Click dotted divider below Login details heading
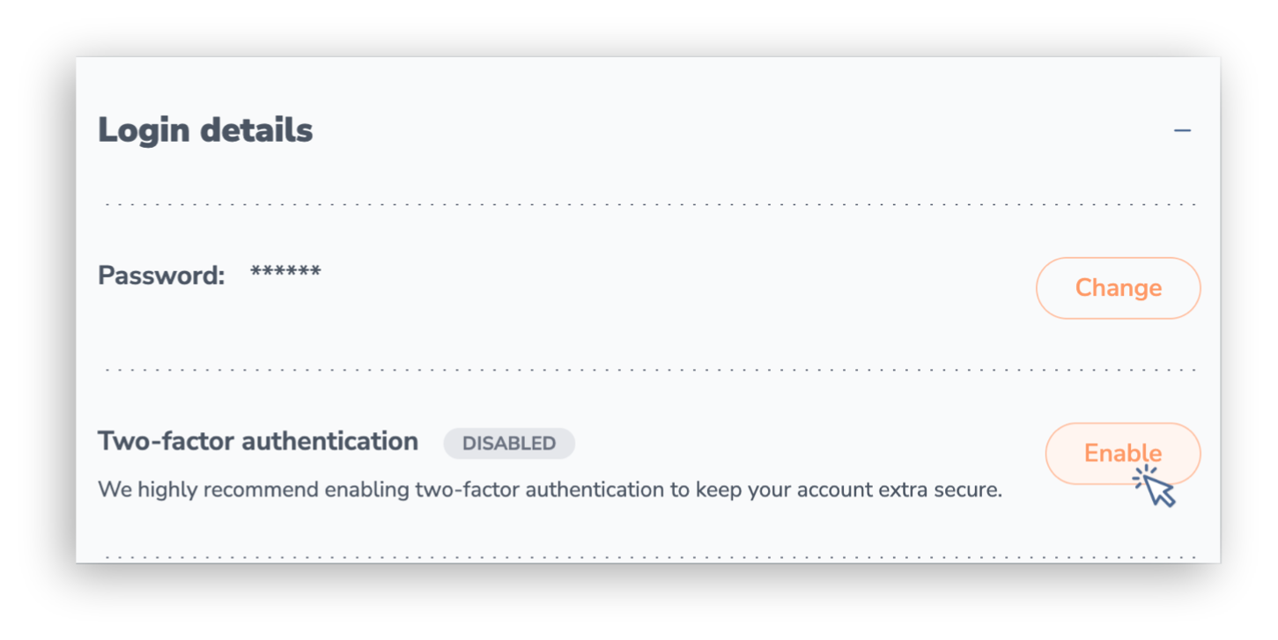 (650, 204)
